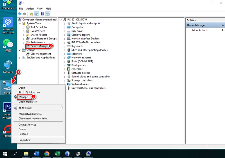Open Word from the taskbar
The width and height of the screenshot is (225, 158).
(x=37, y=154)
